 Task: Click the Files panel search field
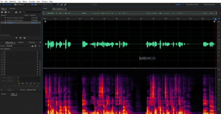(32, 12)
